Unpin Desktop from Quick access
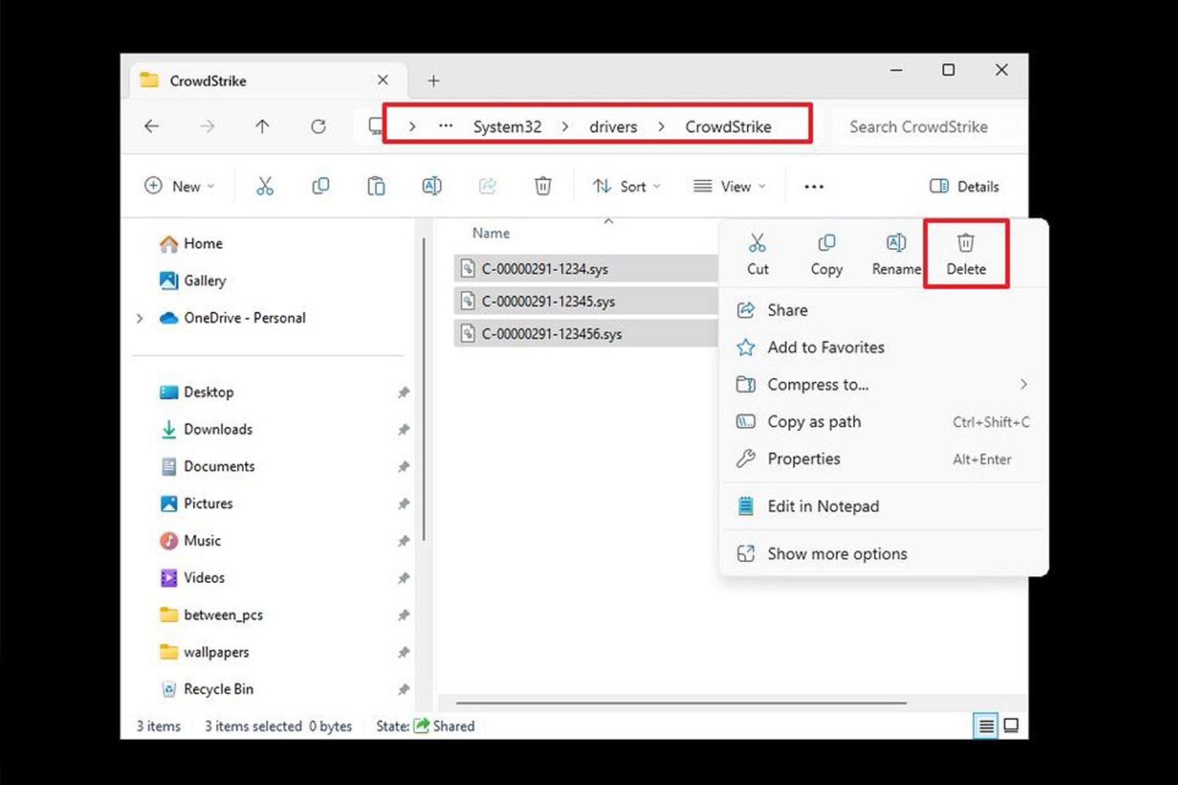The width and height of the screenshot is (1178, 785). click(x=403, y=392)
